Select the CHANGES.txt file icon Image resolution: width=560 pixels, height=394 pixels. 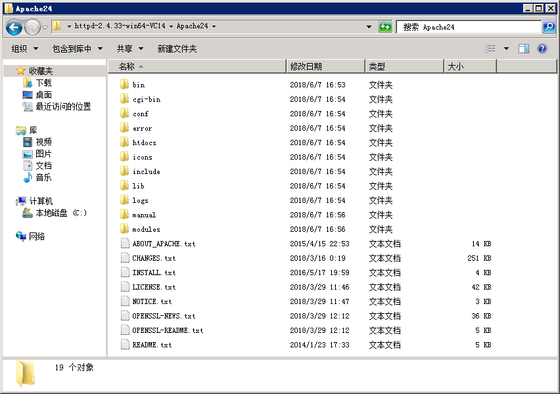tap(125, 257)
